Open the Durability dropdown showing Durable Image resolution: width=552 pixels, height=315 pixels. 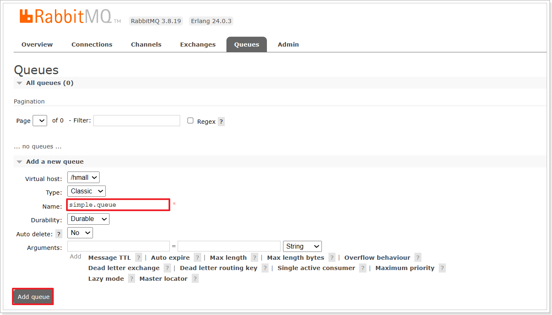coord(88,219)
